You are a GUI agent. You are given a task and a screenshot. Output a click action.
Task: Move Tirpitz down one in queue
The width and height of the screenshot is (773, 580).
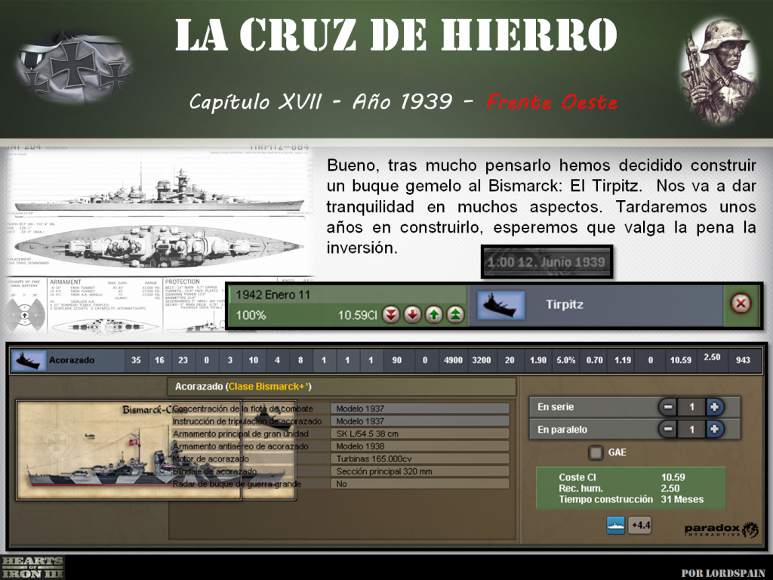413,314
